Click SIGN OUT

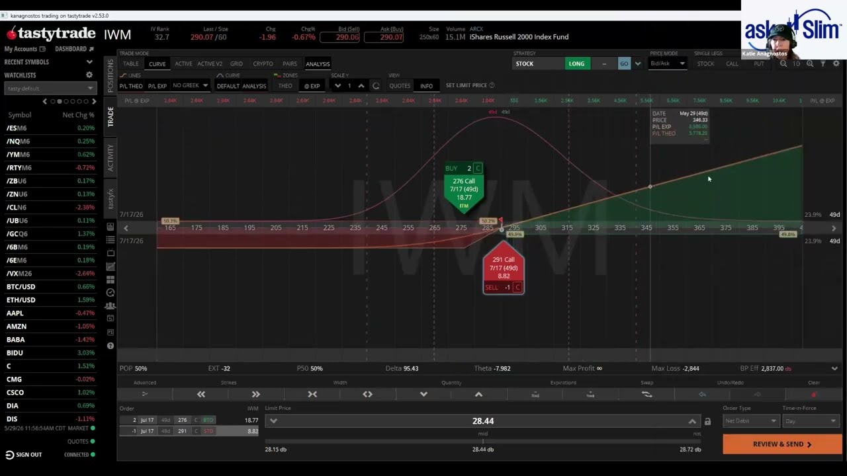(x=23, y=455)
